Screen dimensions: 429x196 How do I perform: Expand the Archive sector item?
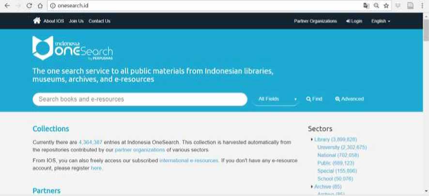[312, 187]
